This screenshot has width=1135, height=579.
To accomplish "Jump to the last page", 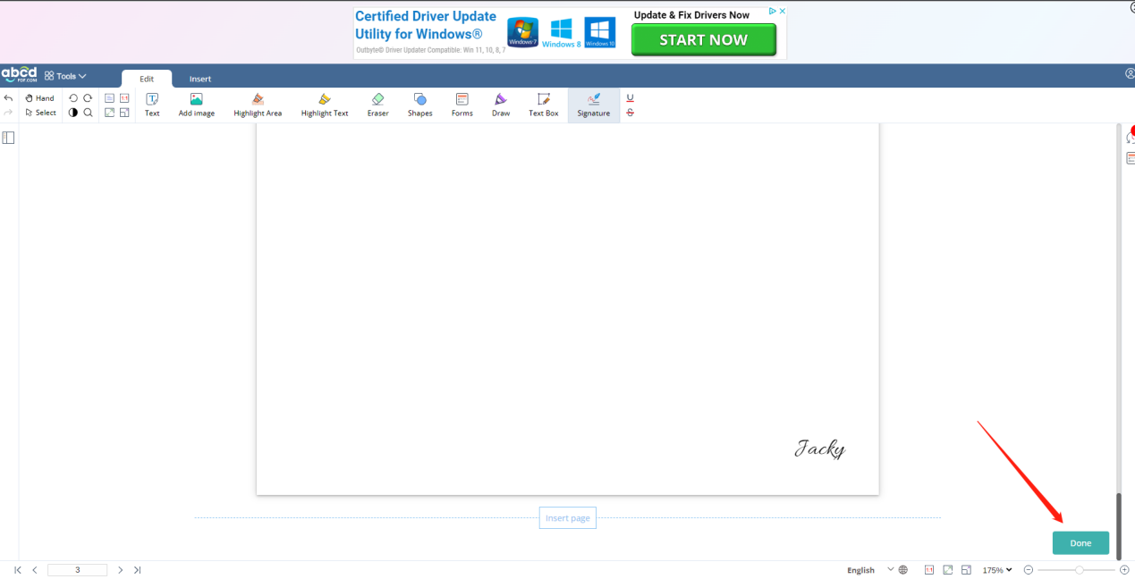I will (x=138, y=570).
